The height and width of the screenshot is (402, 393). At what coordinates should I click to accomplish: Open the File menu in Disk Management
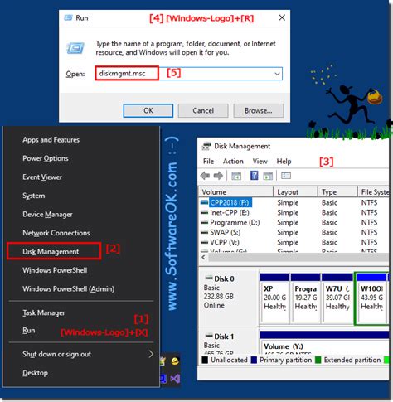(x=208, y=162)
